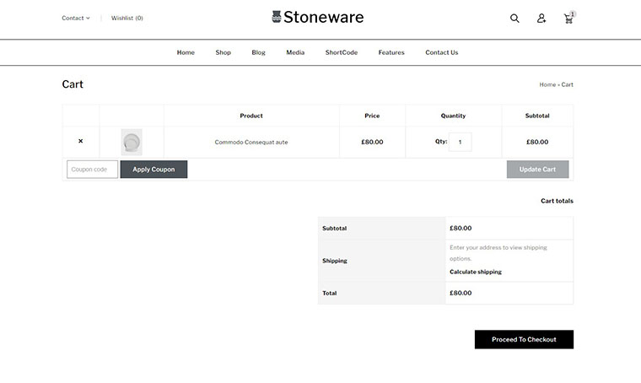Click Proceed To Checkout button

[x=524, y=339]
